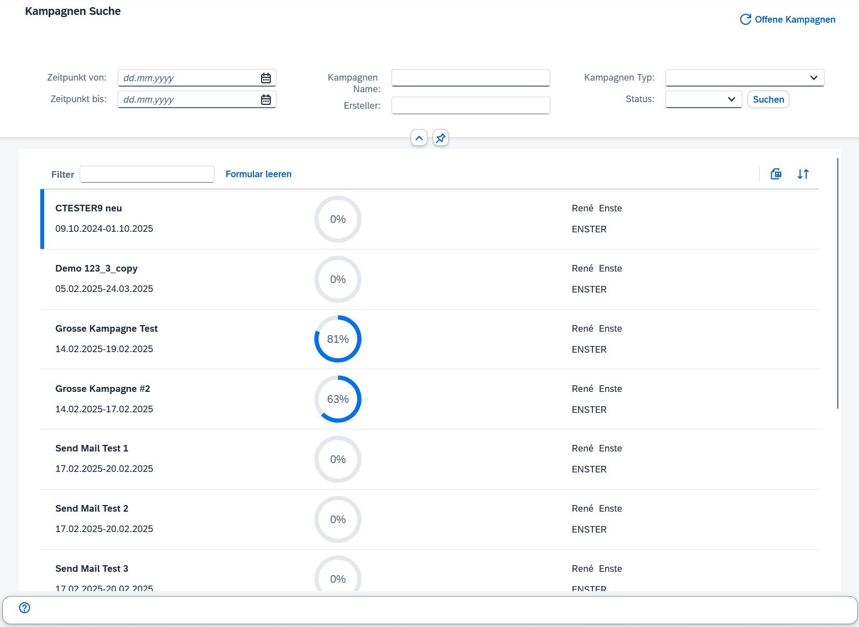The width and height of the screenshot is (859, 627).
Task: Open the Status dropdown
Action: pyautogui.click(x=731, y=99)
